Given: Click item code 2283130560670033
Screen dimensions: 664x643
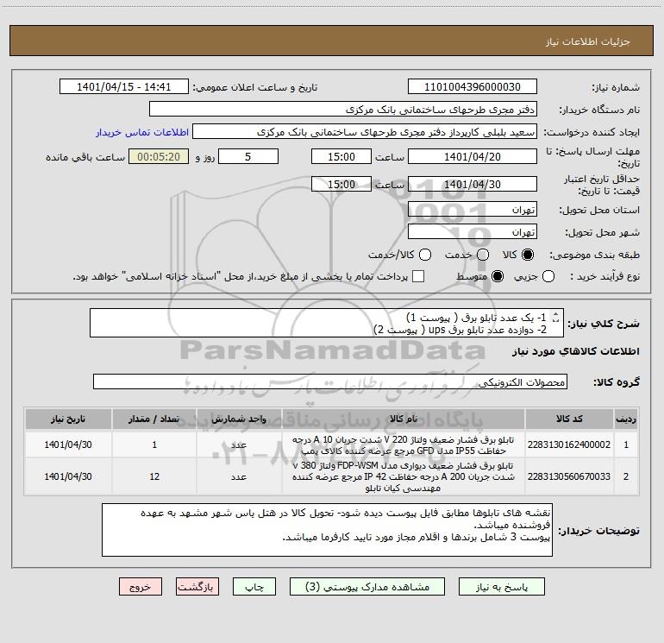Looking at the screenshot, I should (569, 476).
